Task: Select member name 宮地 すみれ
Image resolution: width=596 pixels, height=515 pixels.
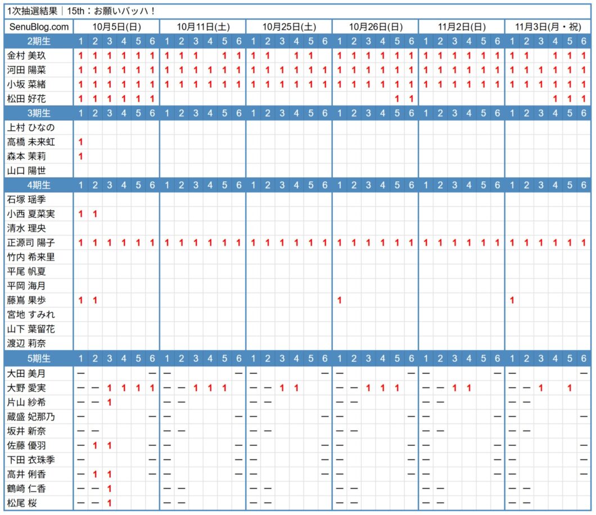Action: pyautogui.click(x=31, y=315)
